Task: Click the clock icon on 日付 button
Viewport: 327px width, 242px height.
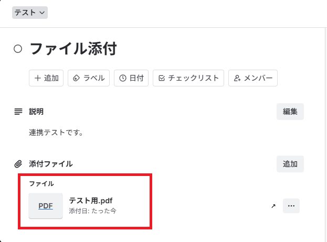Action: tap(123, 78)
